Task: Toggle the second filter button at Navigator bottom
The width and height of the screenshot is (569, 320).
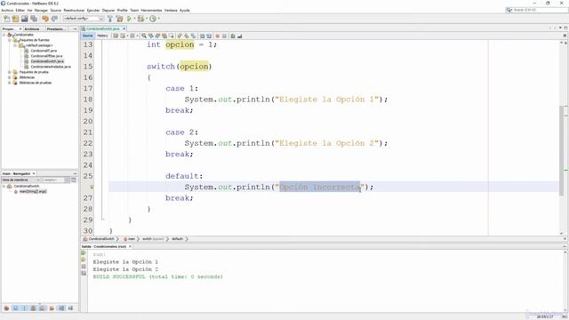Action: (x=16, y=308)
